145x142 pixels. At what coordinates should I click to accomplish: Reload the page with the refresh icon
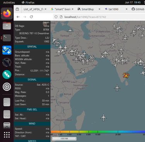click(31, 17)
